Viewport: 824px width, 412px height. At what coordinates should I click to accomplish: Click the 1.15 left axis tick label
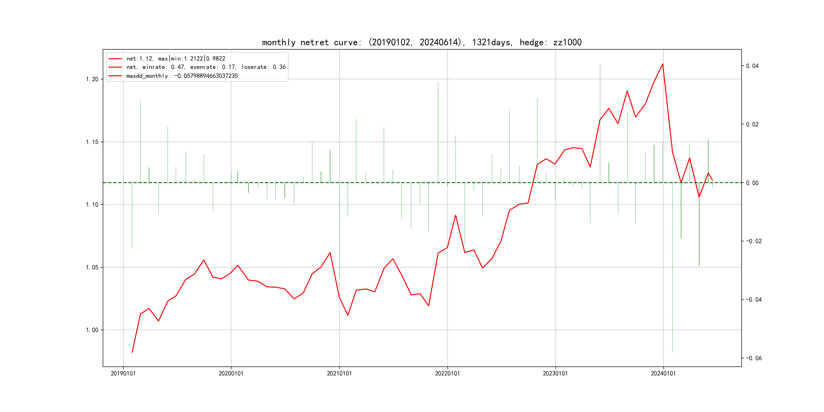pos(92,142)
